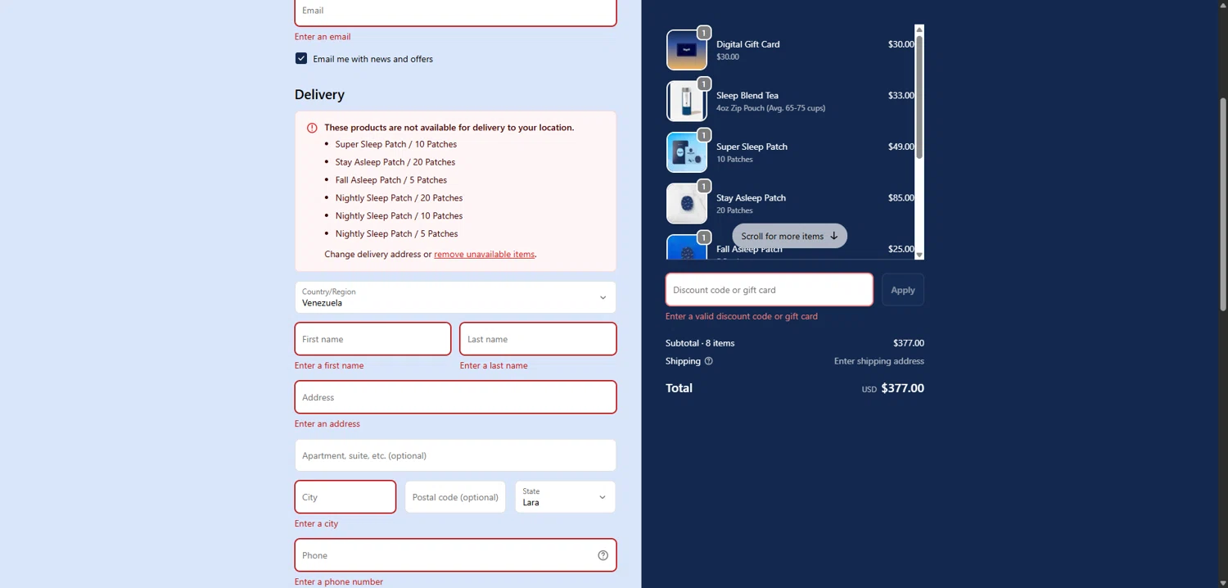The image size is (1228, 588).
Task: Click the phone help question-mark icon
Action: [603, 555]
